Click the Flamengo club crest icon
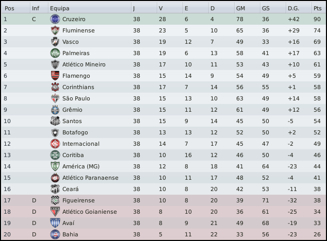327x241 pixels. (x=55, y=76)
